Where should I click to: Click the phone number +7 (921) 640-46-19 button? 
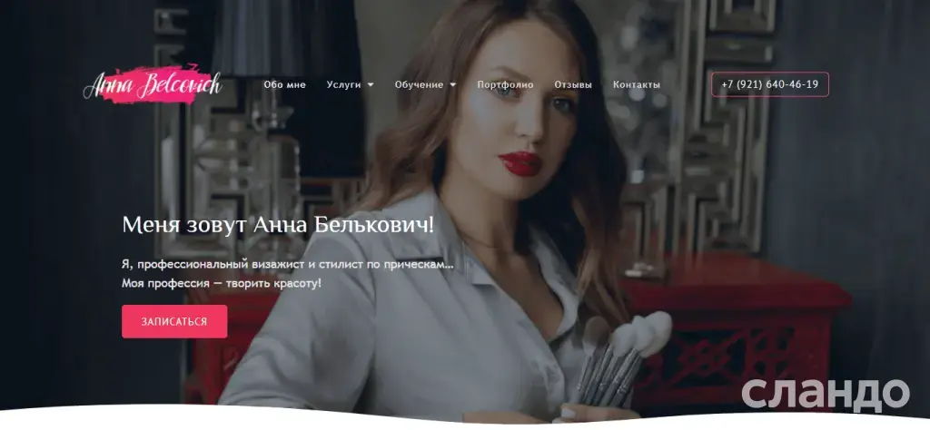coord(770,84)
